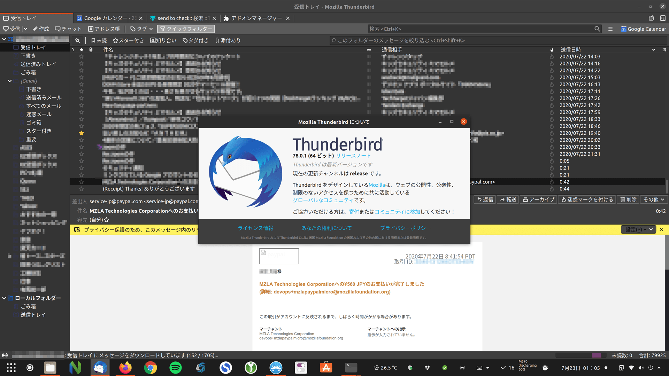
Task: Click the Google Calendar toolbar button
Action: [643, 29]
